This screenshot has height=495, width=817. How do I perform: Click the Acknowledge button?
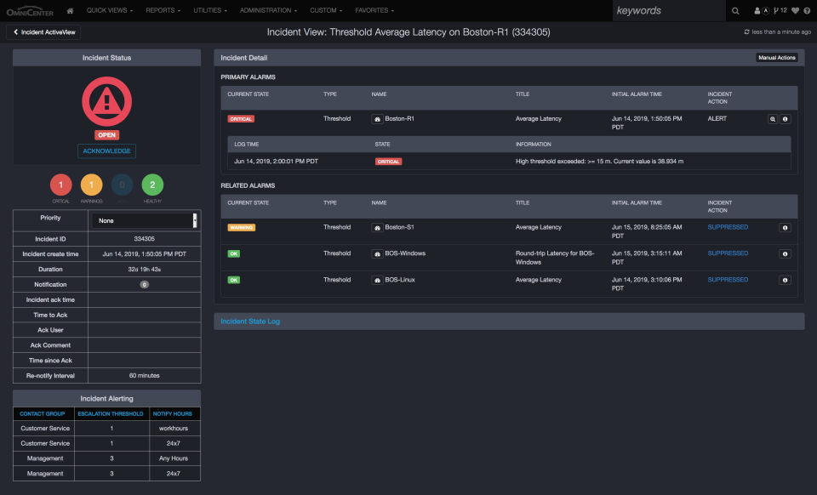pos(107,151)
